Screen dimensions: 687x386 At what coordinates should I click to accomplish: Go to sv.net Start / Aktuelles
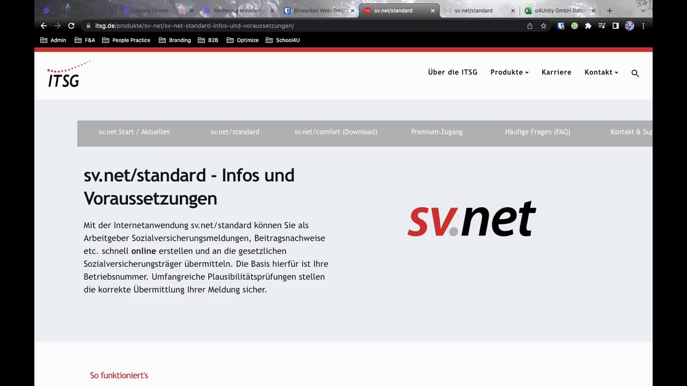tap(134, 132)
